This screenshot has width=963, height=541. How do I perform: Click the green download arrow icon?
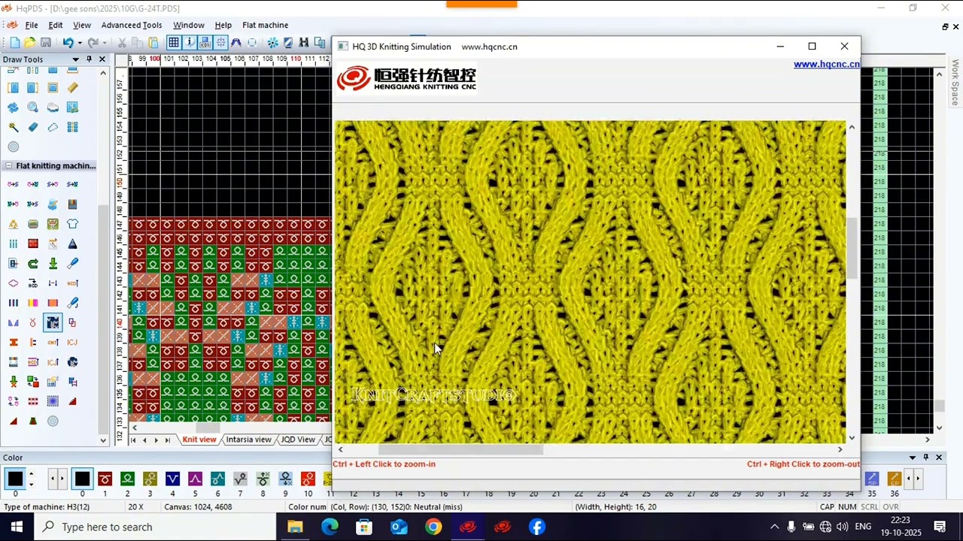click(53, 264)
